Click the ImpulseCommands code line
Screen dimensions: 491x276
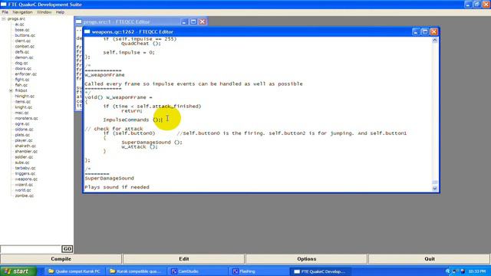133,120
